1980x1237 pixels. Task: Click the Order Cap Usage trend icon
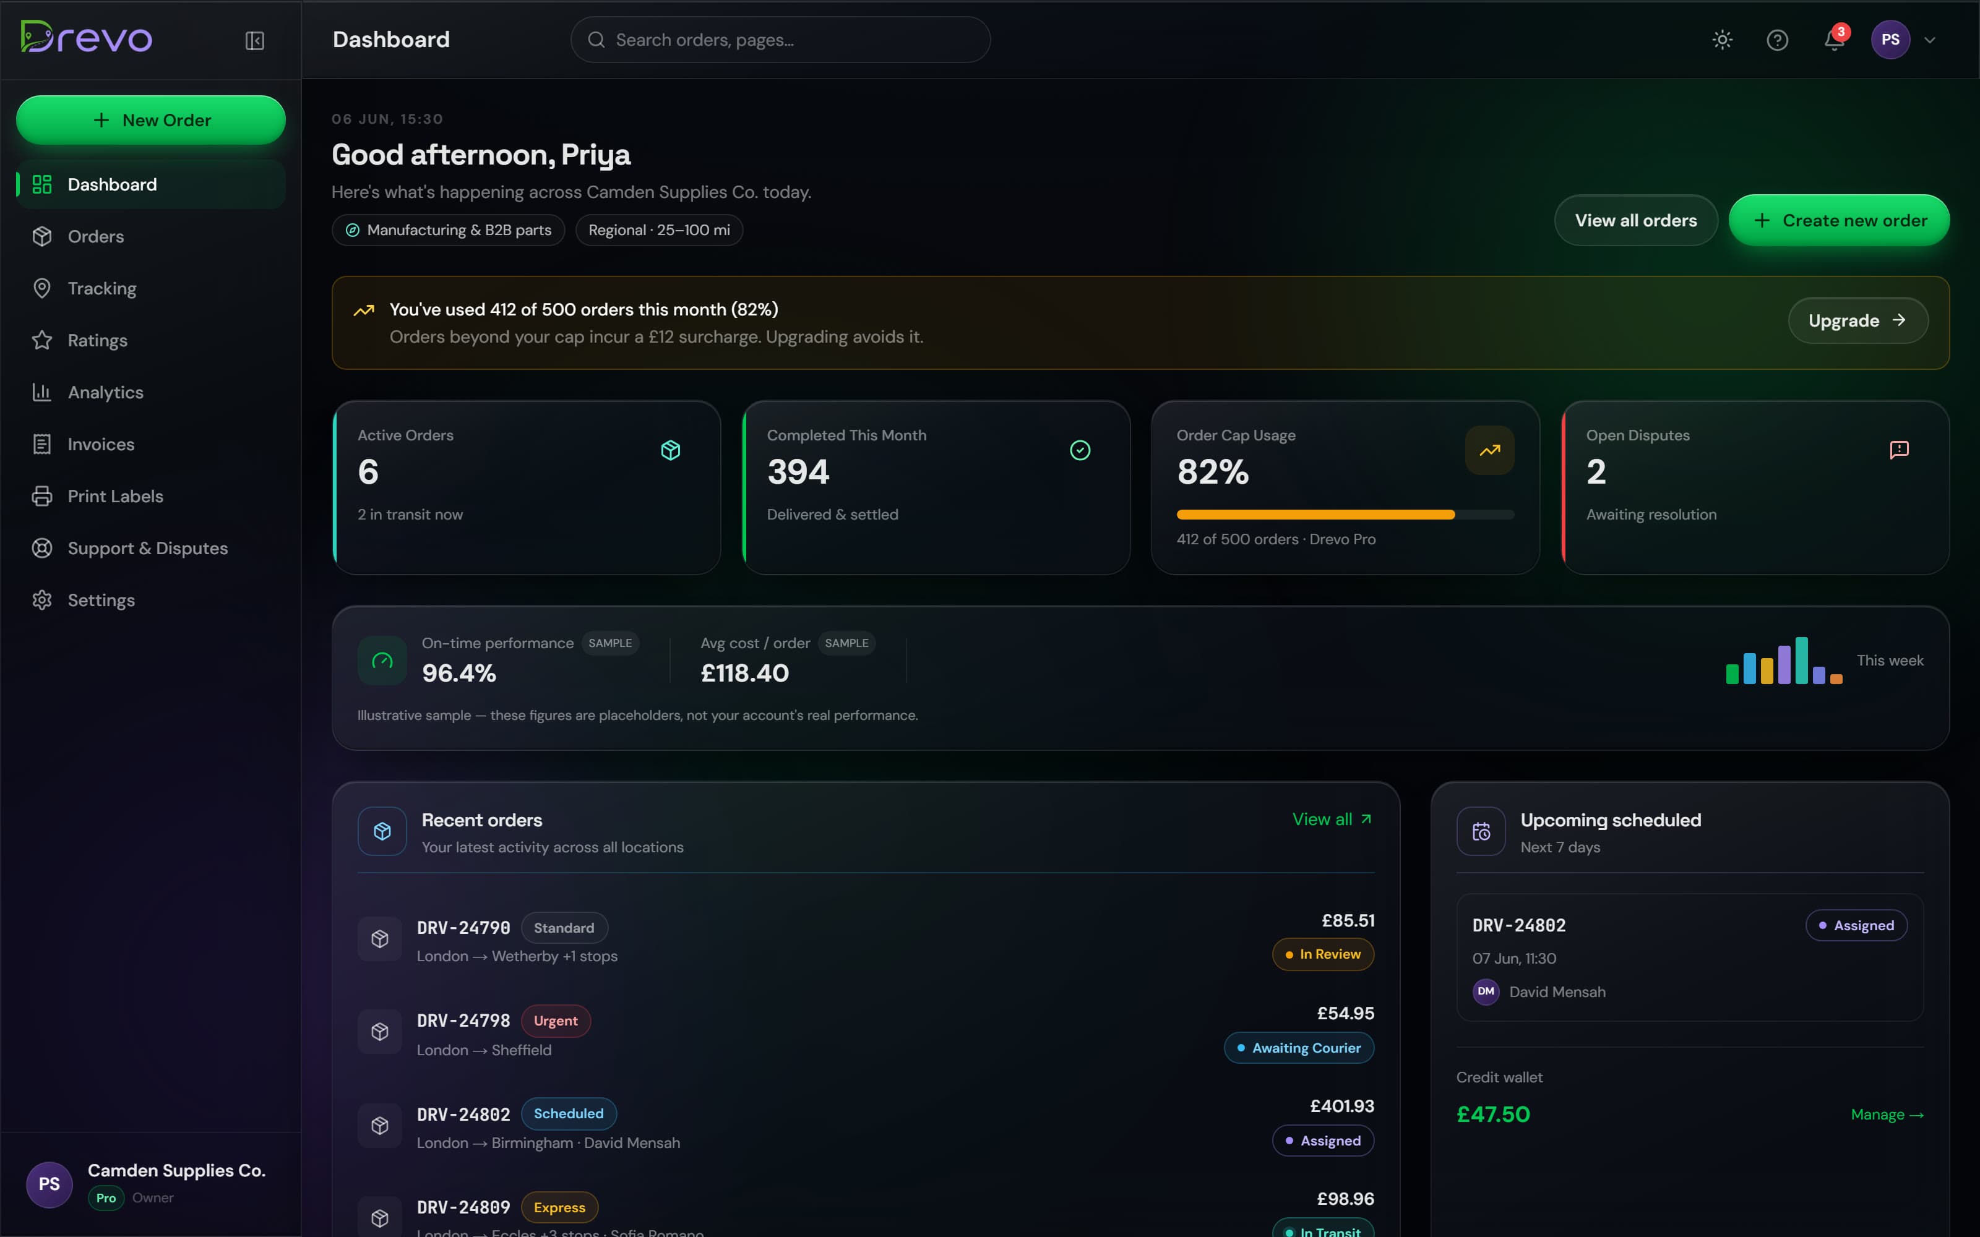coord(1490,450)
